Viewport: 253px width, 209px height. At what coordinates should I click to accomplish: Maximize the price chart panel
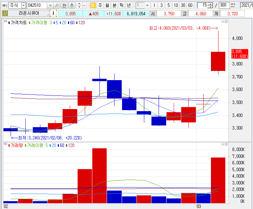(x=223, y=21)
